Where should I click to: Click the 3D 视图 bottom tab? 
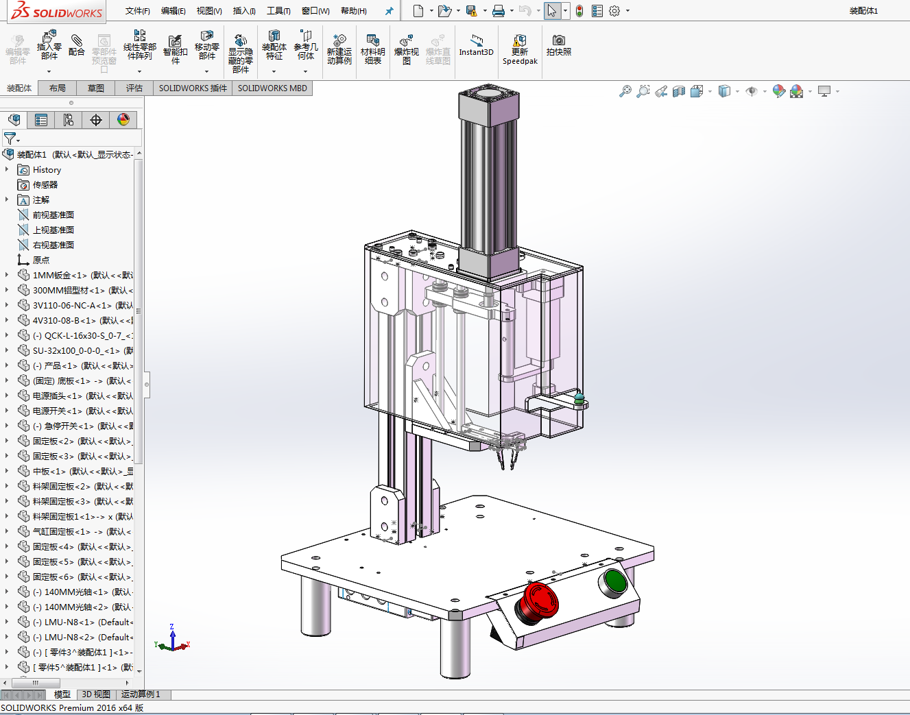tap(96, 694)
